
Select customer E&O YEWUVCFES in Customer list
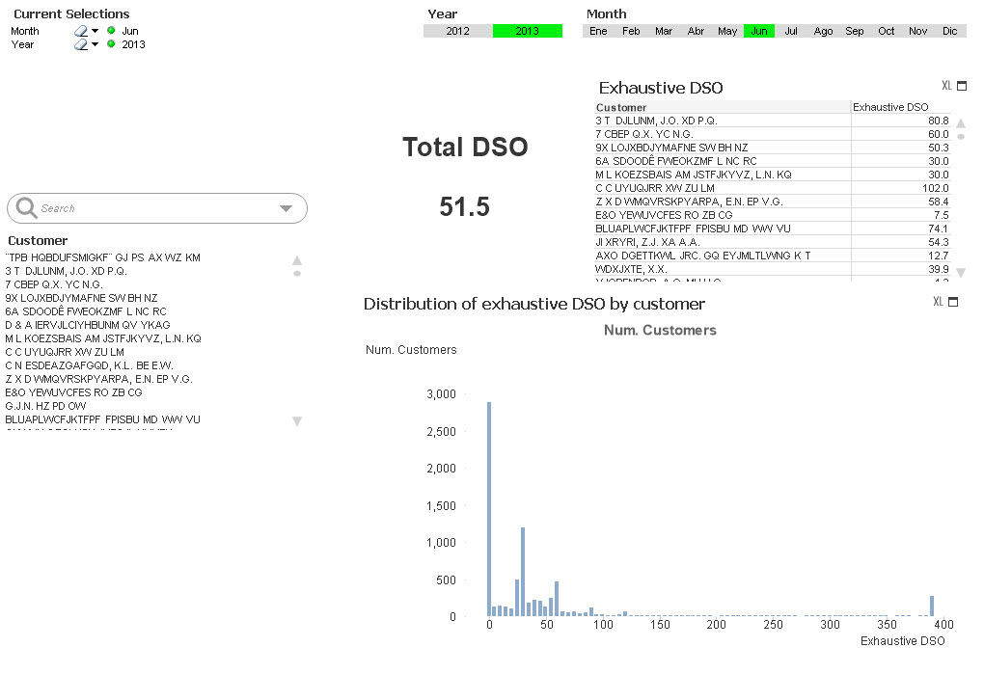coord(73,392)
